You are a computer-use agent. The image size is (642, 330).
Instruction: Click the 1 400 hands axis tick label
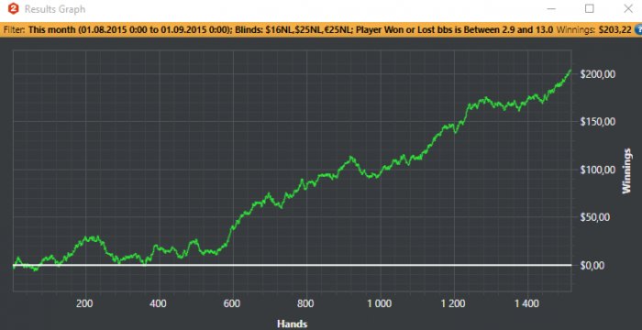(x=527, y=303)
